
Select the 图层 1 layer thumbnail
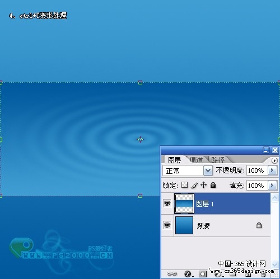tap(184, 204)
